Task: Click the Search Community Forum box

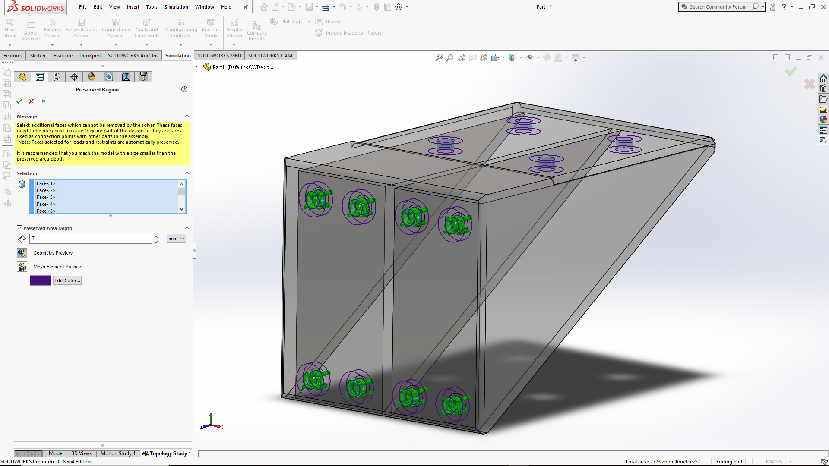Action: (x=718, y=7)
